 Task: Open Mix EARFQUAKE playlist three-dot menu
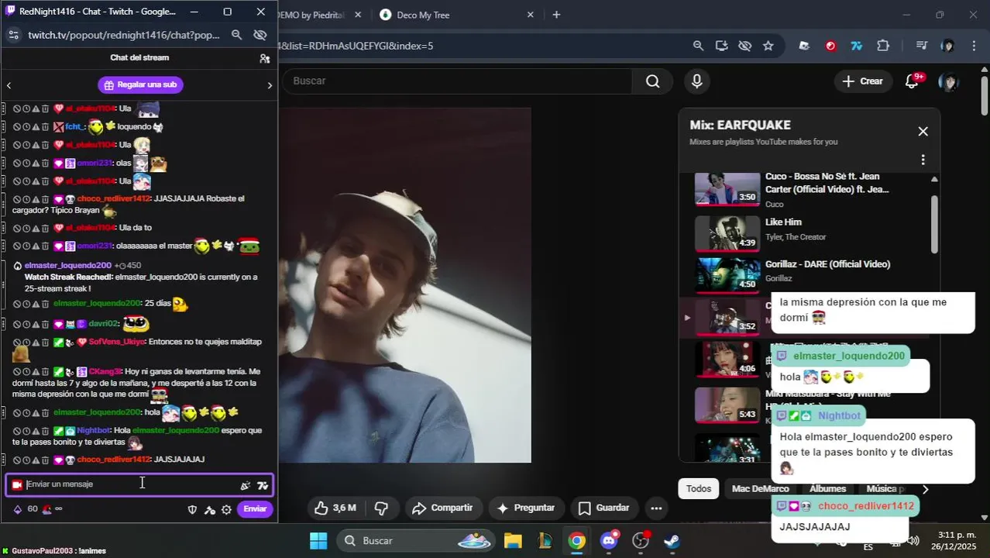pos(923,160)
